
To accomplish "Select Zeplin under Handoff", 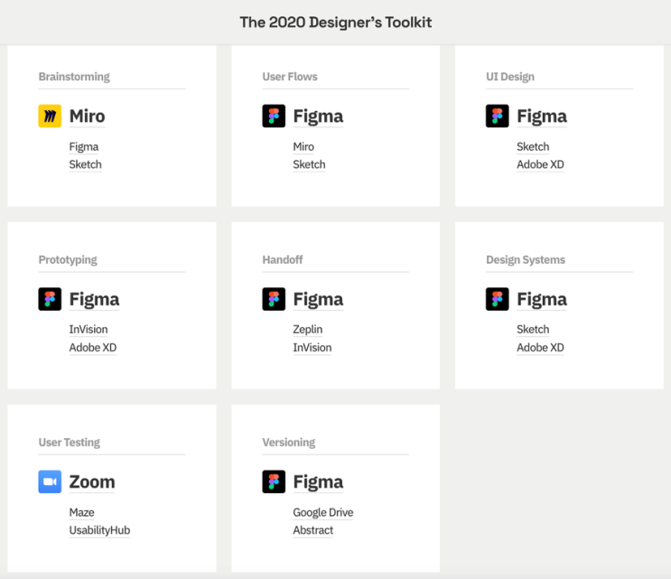I will point(308,330).
